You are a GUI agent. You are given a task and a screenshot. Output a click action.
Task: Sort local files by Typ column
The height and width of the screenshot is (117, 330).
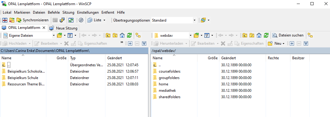click(87, 58)
